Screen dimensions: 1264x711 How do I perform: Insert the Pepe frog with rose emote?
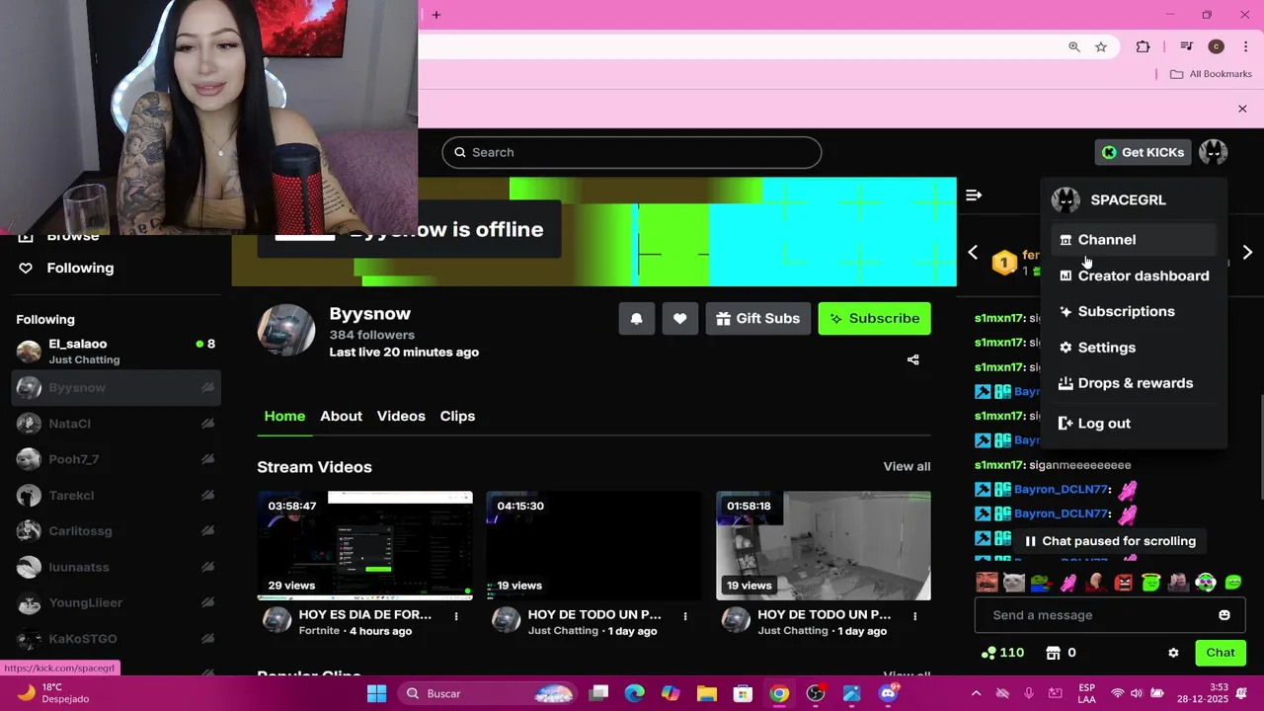[x=1041, y=583]
